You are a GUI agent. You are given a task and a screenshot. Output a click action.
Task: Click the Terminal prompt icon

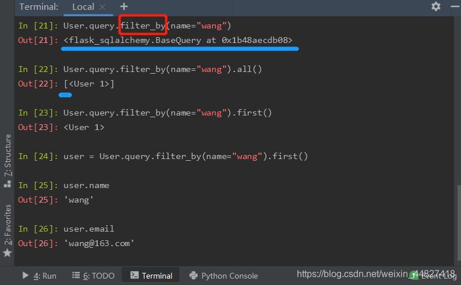pos(134,275)
